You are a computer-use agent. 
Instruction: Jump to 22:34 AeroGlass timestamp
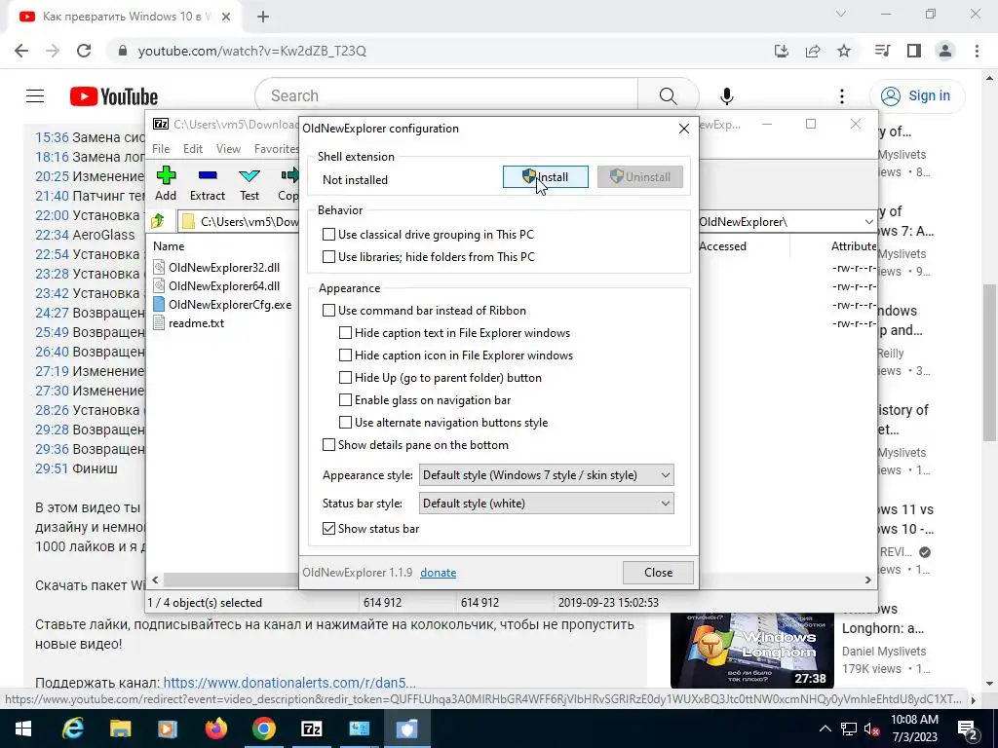coord(53,235)
